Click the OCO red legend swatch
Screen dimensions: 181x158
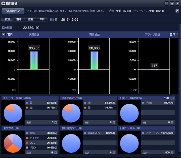tap(27, 143)
